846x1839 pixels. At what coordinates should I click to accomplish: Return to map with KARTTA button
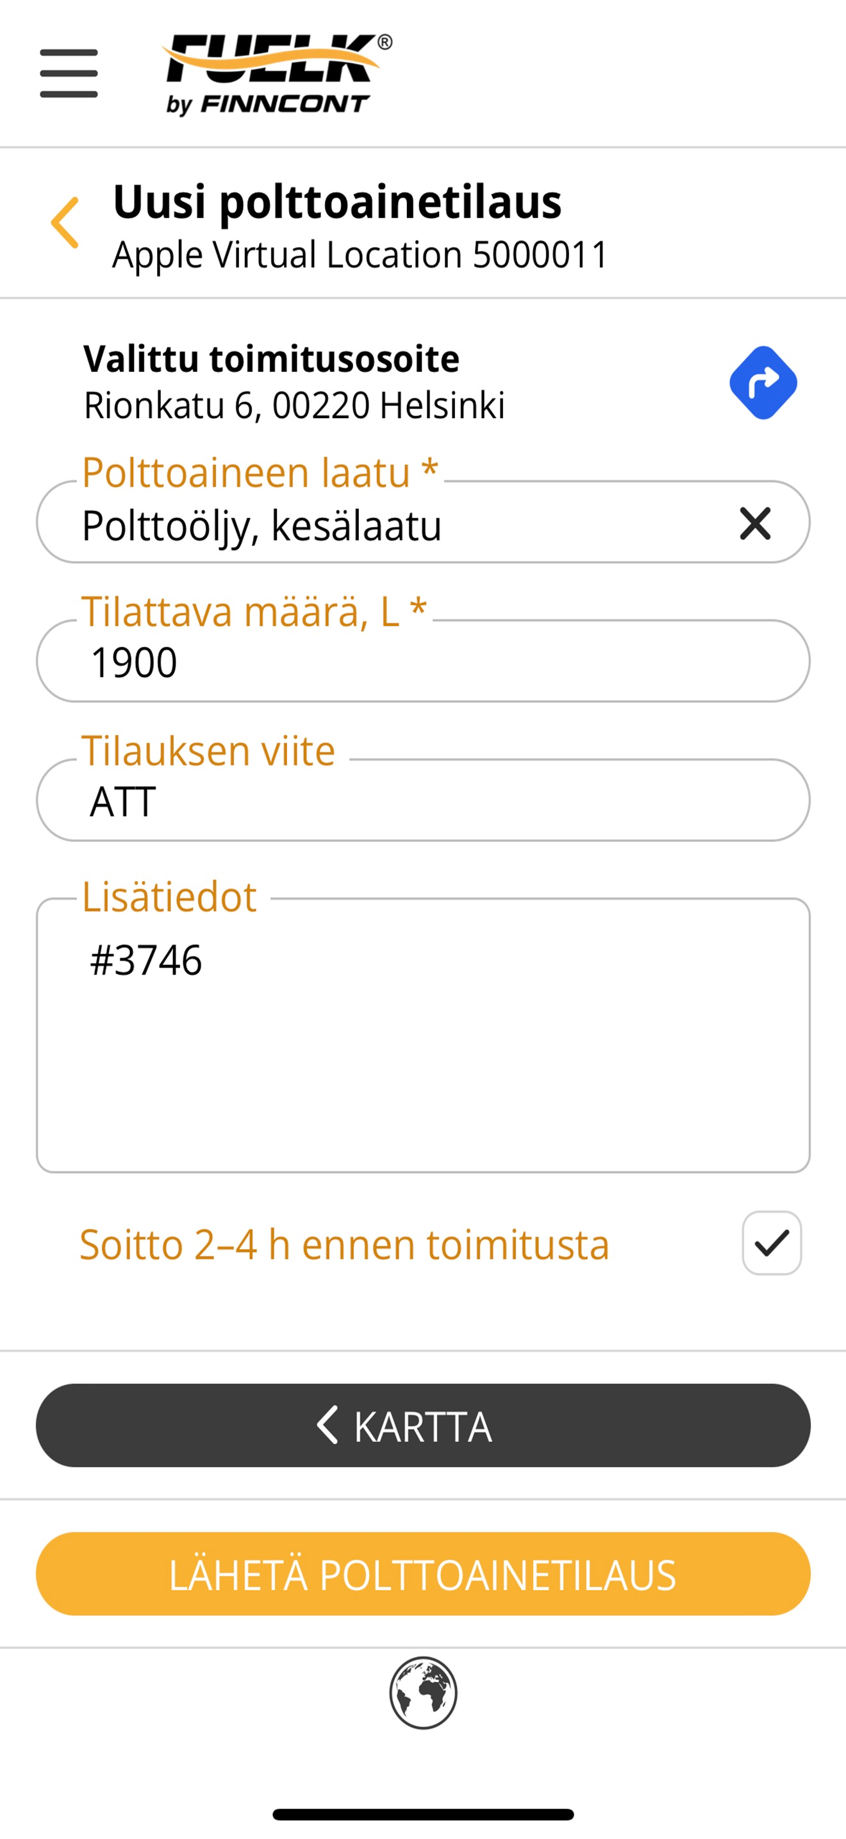tap(423, 1425)
